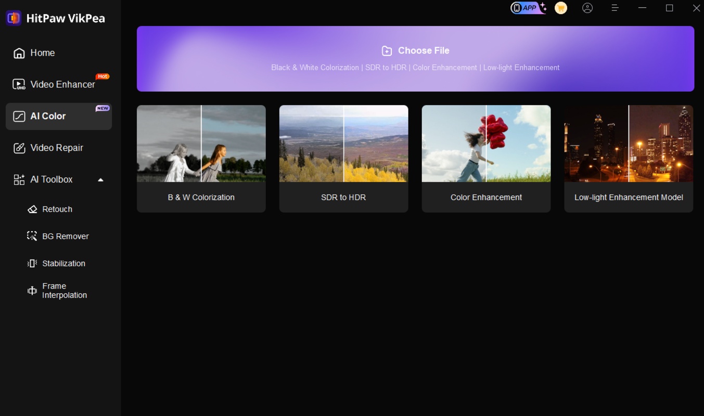
Task: Open the SDR to HDR thumbnail
Action: point(343,144)
